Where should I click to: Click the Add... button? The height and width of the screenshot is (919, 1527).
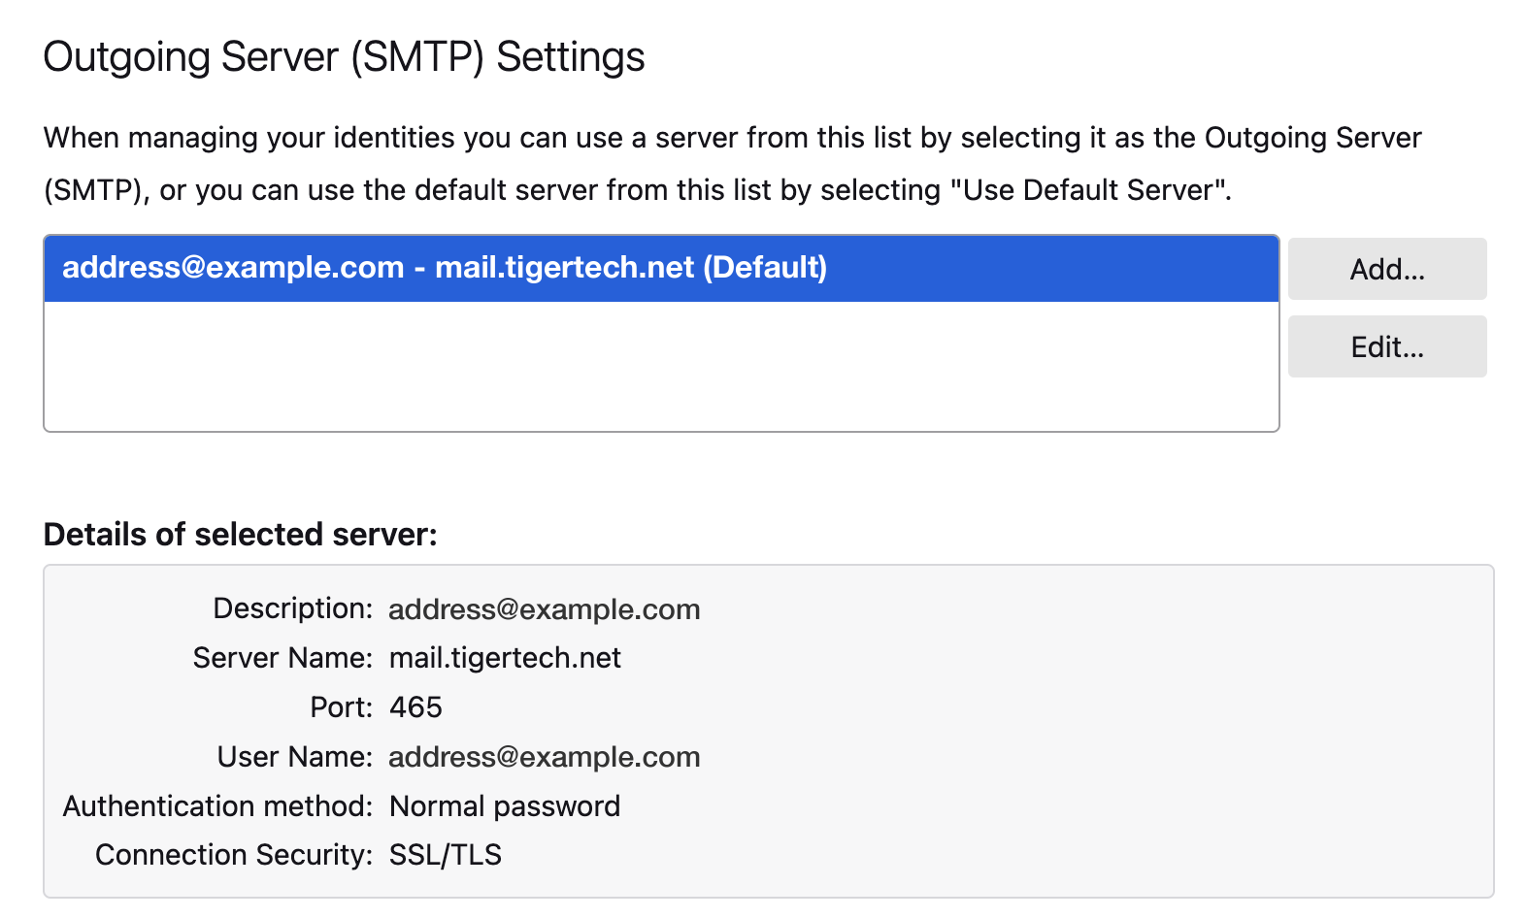(1386, 269)
